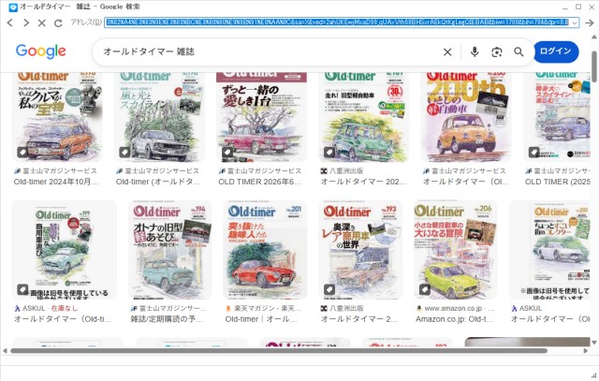The height and width of the screenshot is (381, 599).
Task: Clear the search query with X icon
Action: point(447,51)
